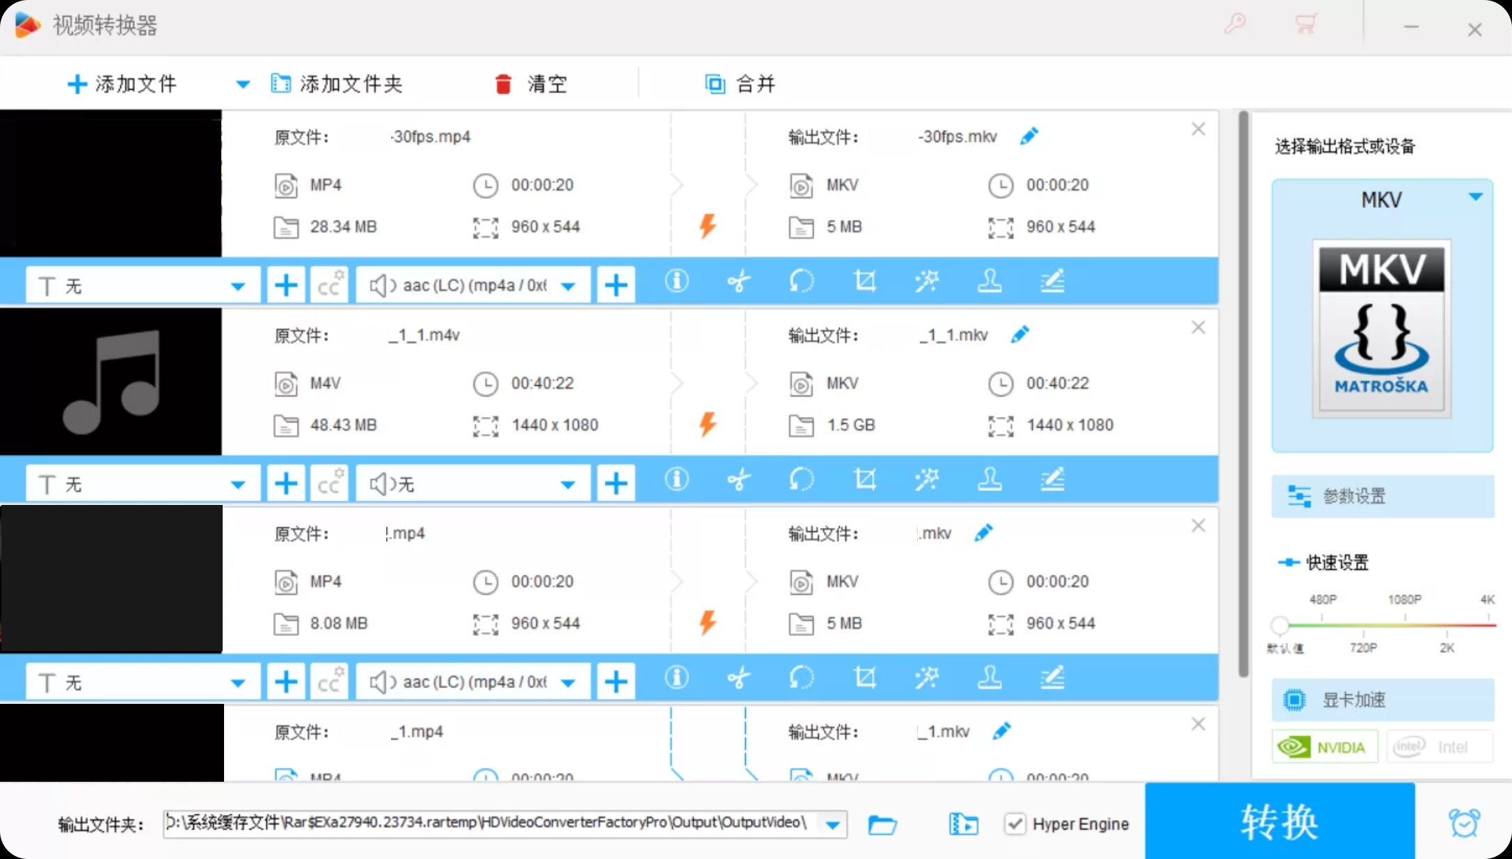Screen dimensions: 1512x859
Task: Open the rotate tool for the first video
Action: [x=802, y=282]
